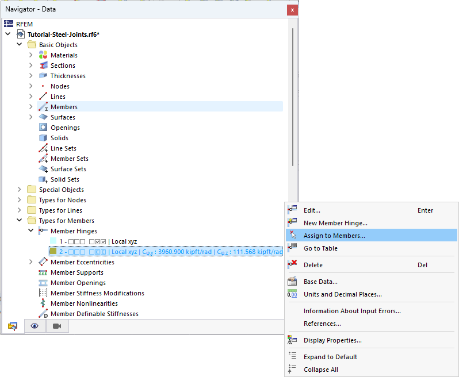Select member hinge 1 Local xyz row
459x377 pixels.
[x=98, y=241]
